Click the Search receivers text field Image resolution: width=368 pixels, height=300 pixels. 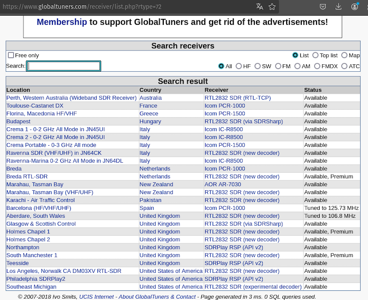(x=63, y=66)
